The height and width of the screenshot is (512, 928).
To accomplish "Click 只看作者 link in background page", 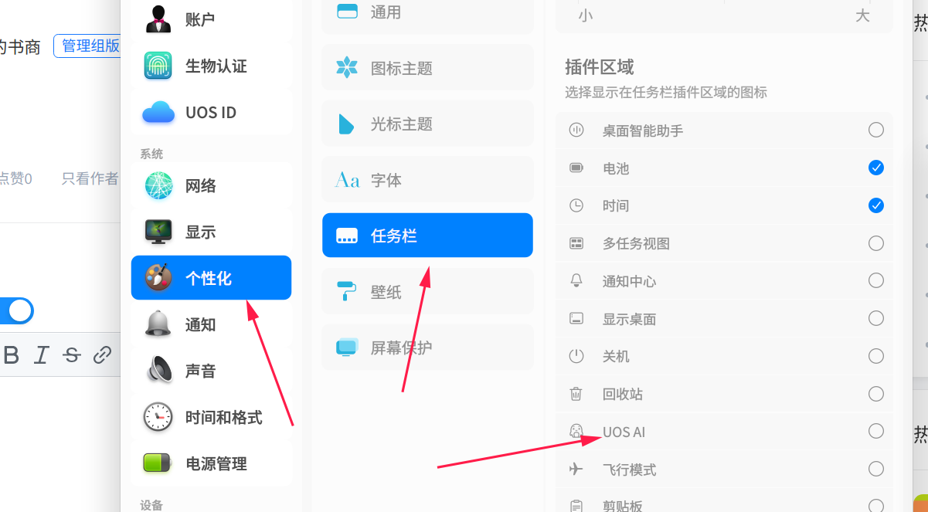I will [x=90, y=179].
